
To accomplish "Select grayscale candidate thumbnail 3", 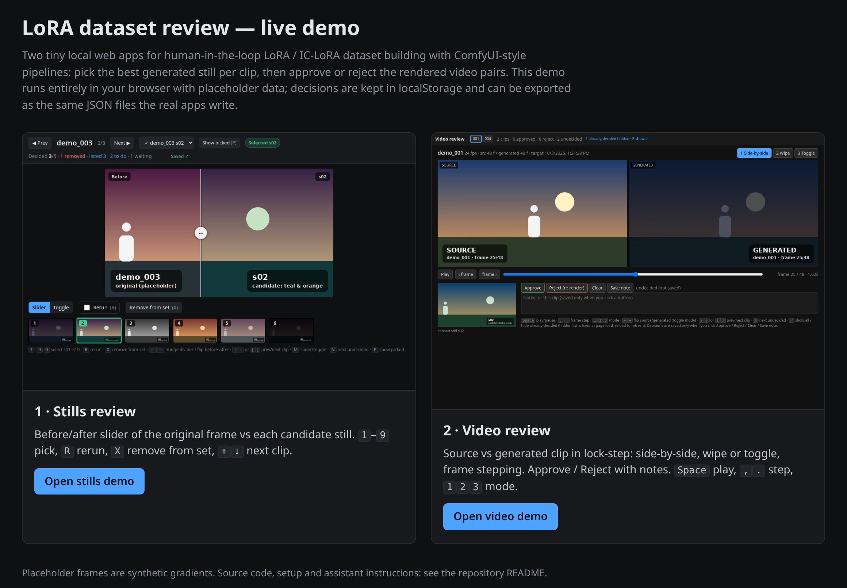I will [147, 331].
